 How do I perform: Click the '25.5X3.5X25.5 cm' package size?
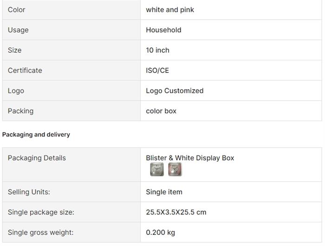point(176,212)
